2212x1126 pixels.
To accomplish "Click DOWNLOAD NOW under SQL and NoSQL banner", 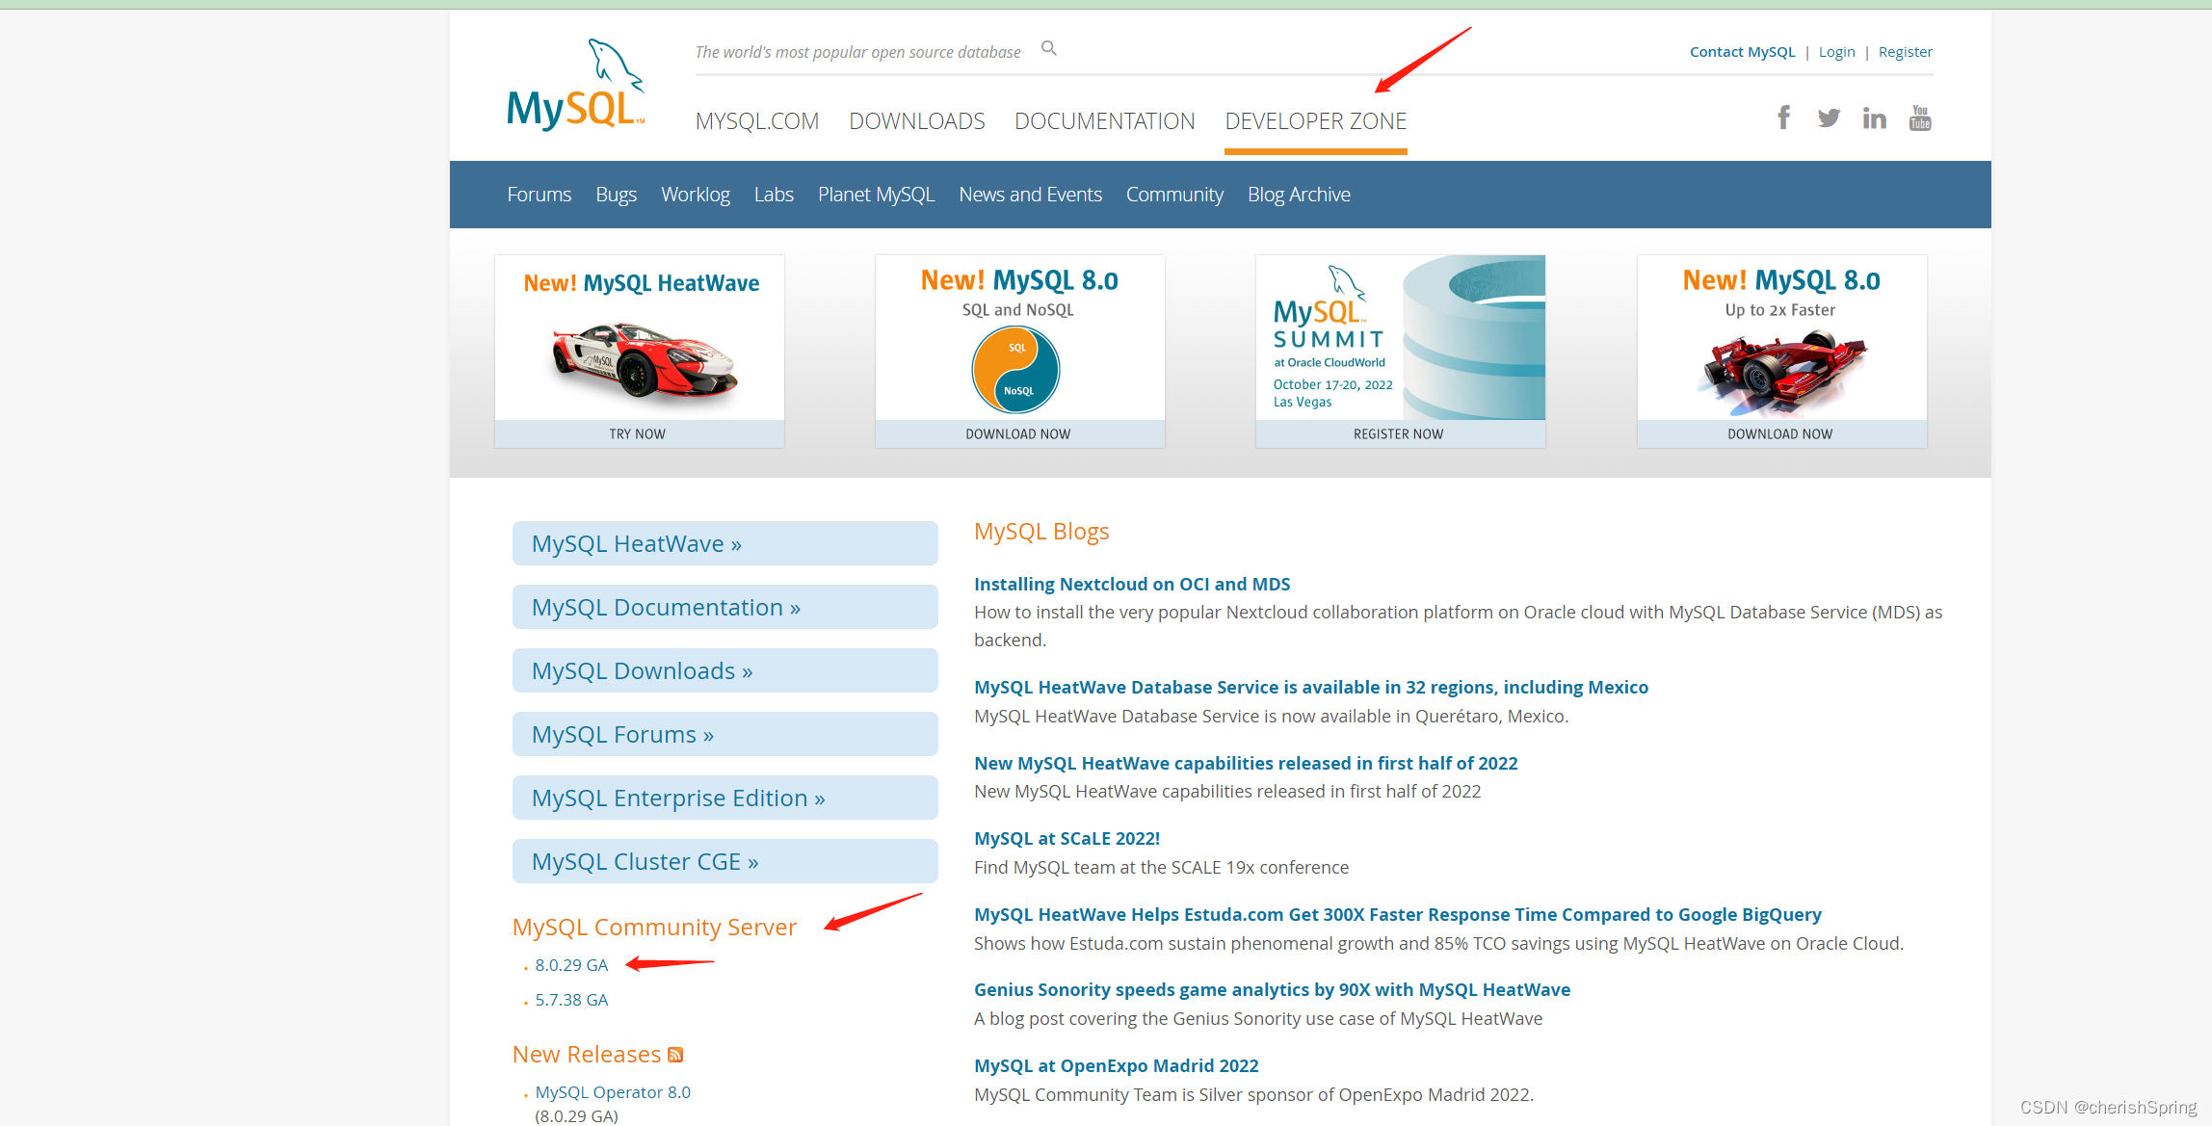I will pyautogui.click(x=1018, y=434).
